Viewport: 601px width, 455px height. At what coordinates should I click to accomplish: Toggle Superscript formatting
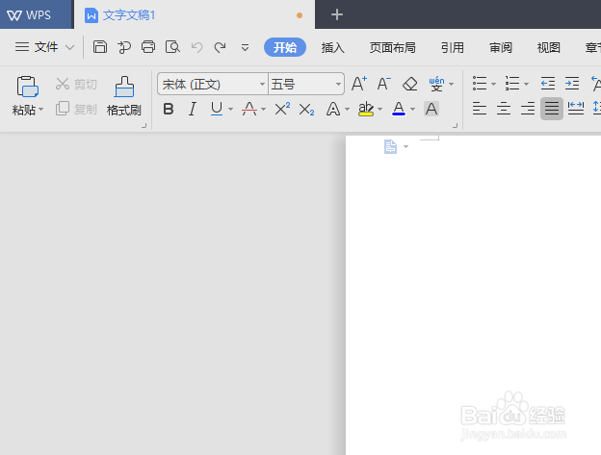point(282,109)
